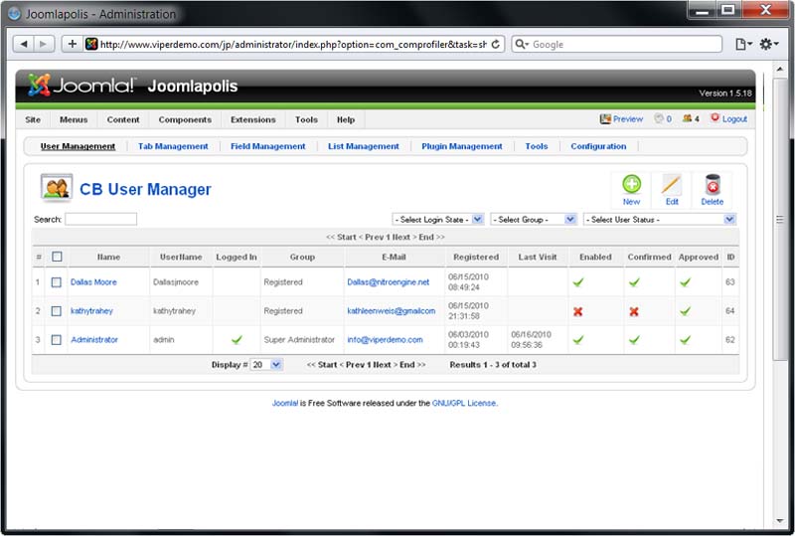Open the User Management tab
The image size is (795, 536).
click(78, 146)
